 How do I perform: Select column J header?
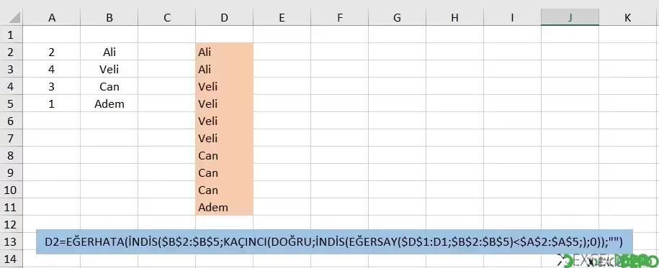coord(570,17)
